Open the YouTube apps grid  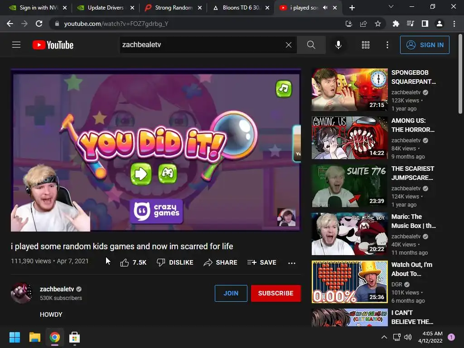[x=366, y=45]
